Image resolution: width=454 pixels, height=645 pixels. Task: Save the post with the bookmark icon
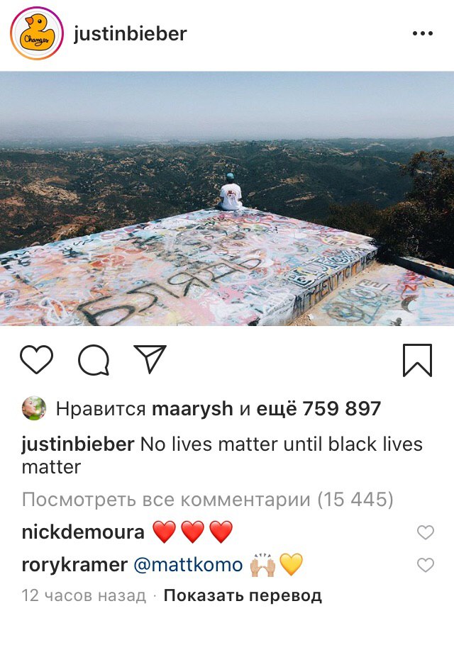pyautogui.click(x=417, y=360)
